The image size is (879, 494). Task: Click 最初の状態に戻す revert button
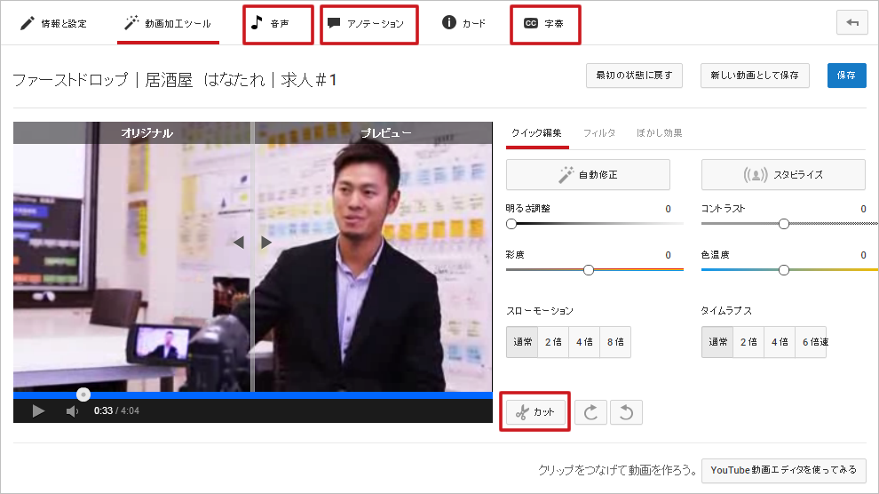point(634,76)
